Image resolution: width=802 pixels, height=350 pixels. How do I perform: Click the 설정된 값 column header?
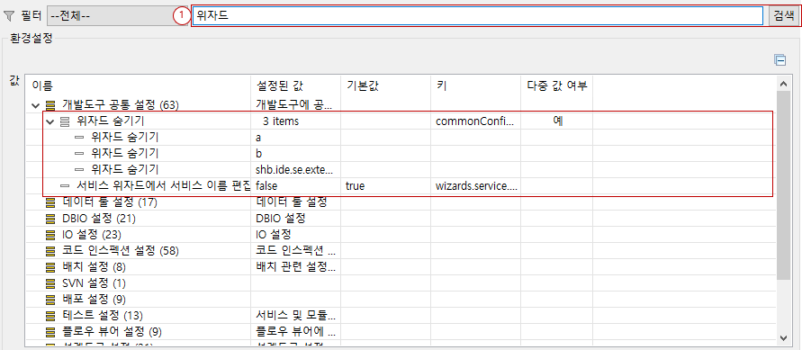coord(295,85)
